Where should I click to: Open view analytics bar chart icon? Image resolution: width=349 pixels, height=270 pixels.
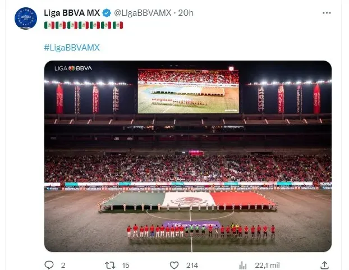point(243,265)
